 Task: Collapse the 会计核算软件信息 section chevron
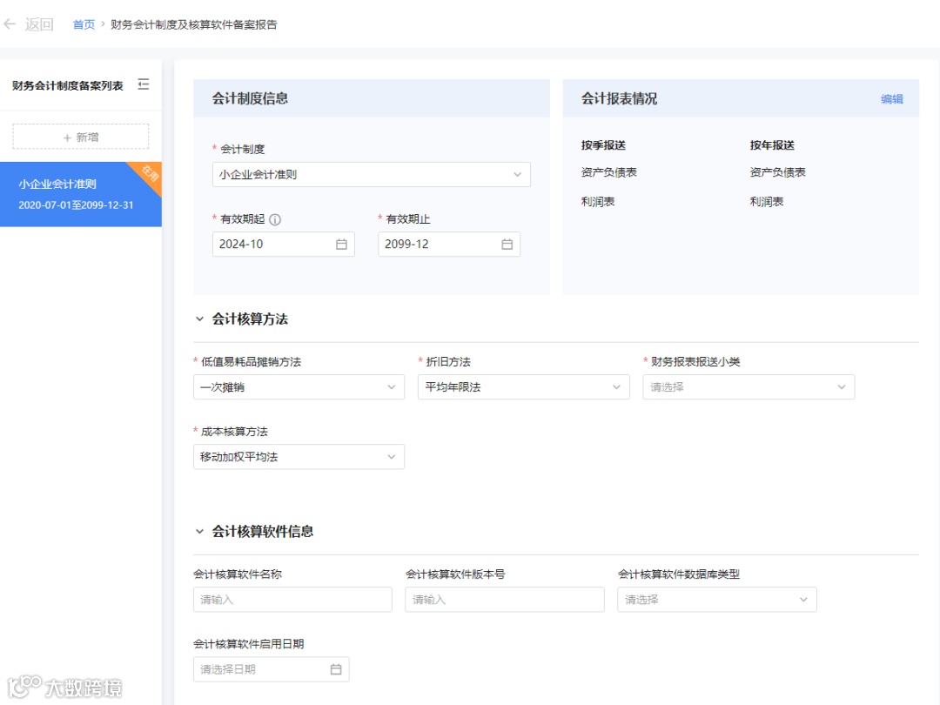point(199,531)
